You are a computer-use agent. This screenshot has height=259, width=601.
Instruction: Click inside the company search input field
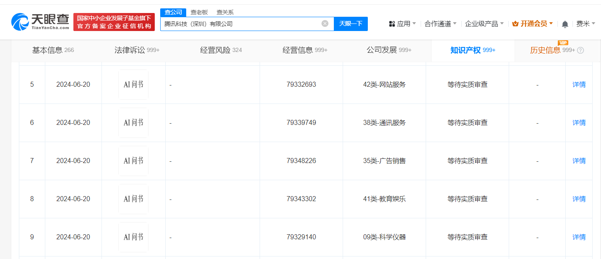(x=243, y=23)
